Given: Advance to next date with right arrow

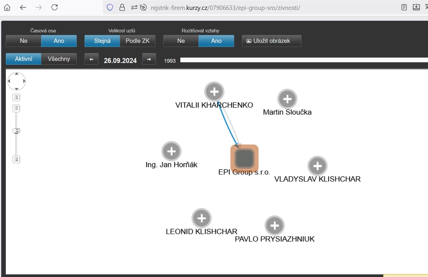Looking at the screenshot, I should click(149, 59).
